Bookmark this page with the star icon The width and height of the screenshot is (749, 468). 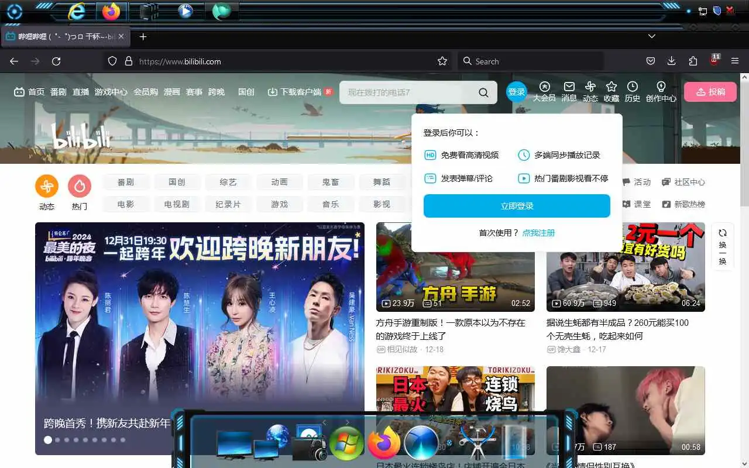click(442, 61)
